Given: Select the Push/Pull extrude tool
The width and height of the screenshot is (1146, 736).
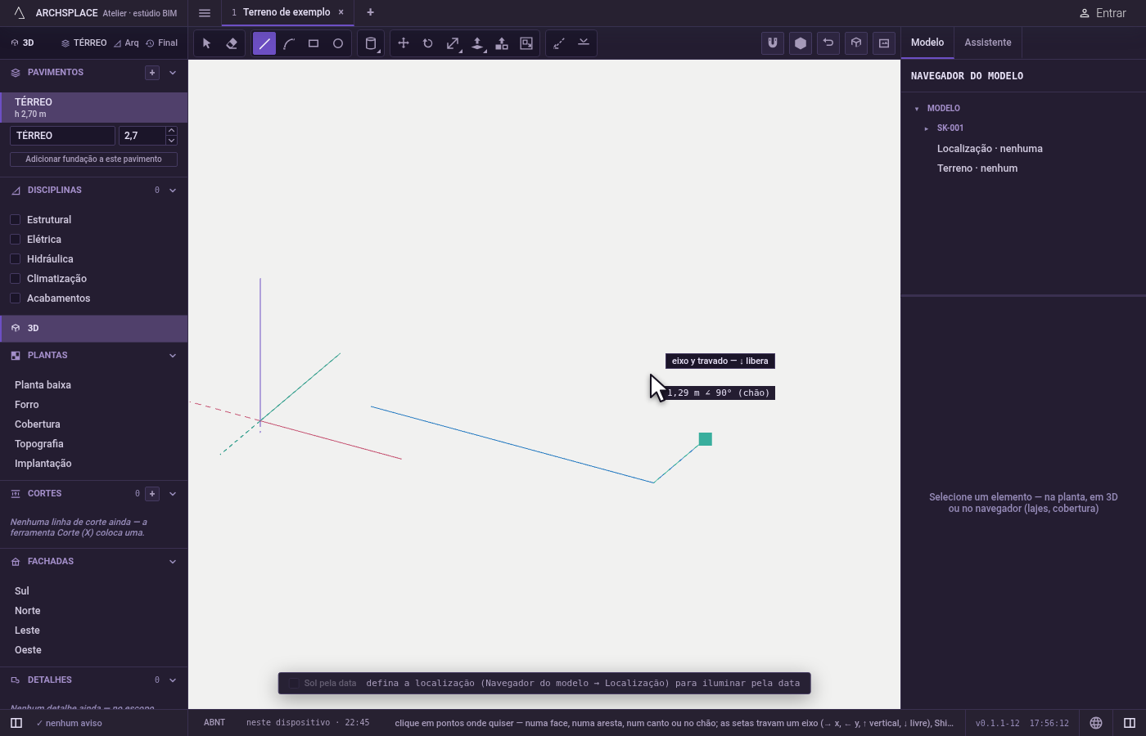Looking at the screenshot, I should click(477, 43).
